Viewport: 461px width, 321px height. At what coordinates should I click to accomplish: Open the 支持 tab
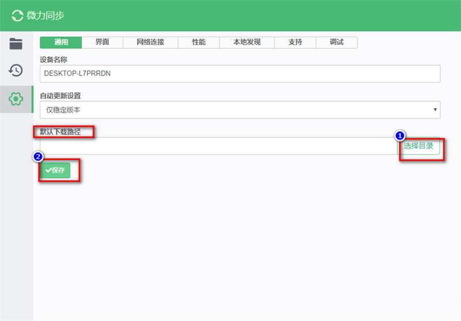(295, 42)
